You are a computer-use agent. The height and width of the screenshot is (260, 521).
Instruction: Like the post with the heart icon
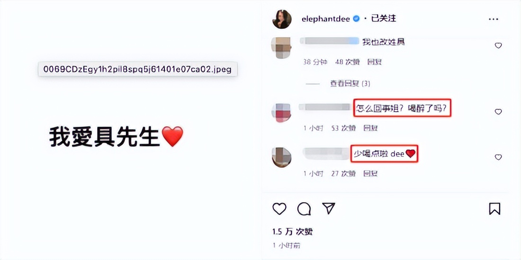(x=279, y=209)
